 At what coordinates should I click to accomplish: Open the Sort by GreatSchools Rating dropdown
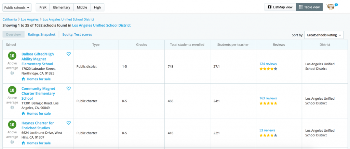324,35
